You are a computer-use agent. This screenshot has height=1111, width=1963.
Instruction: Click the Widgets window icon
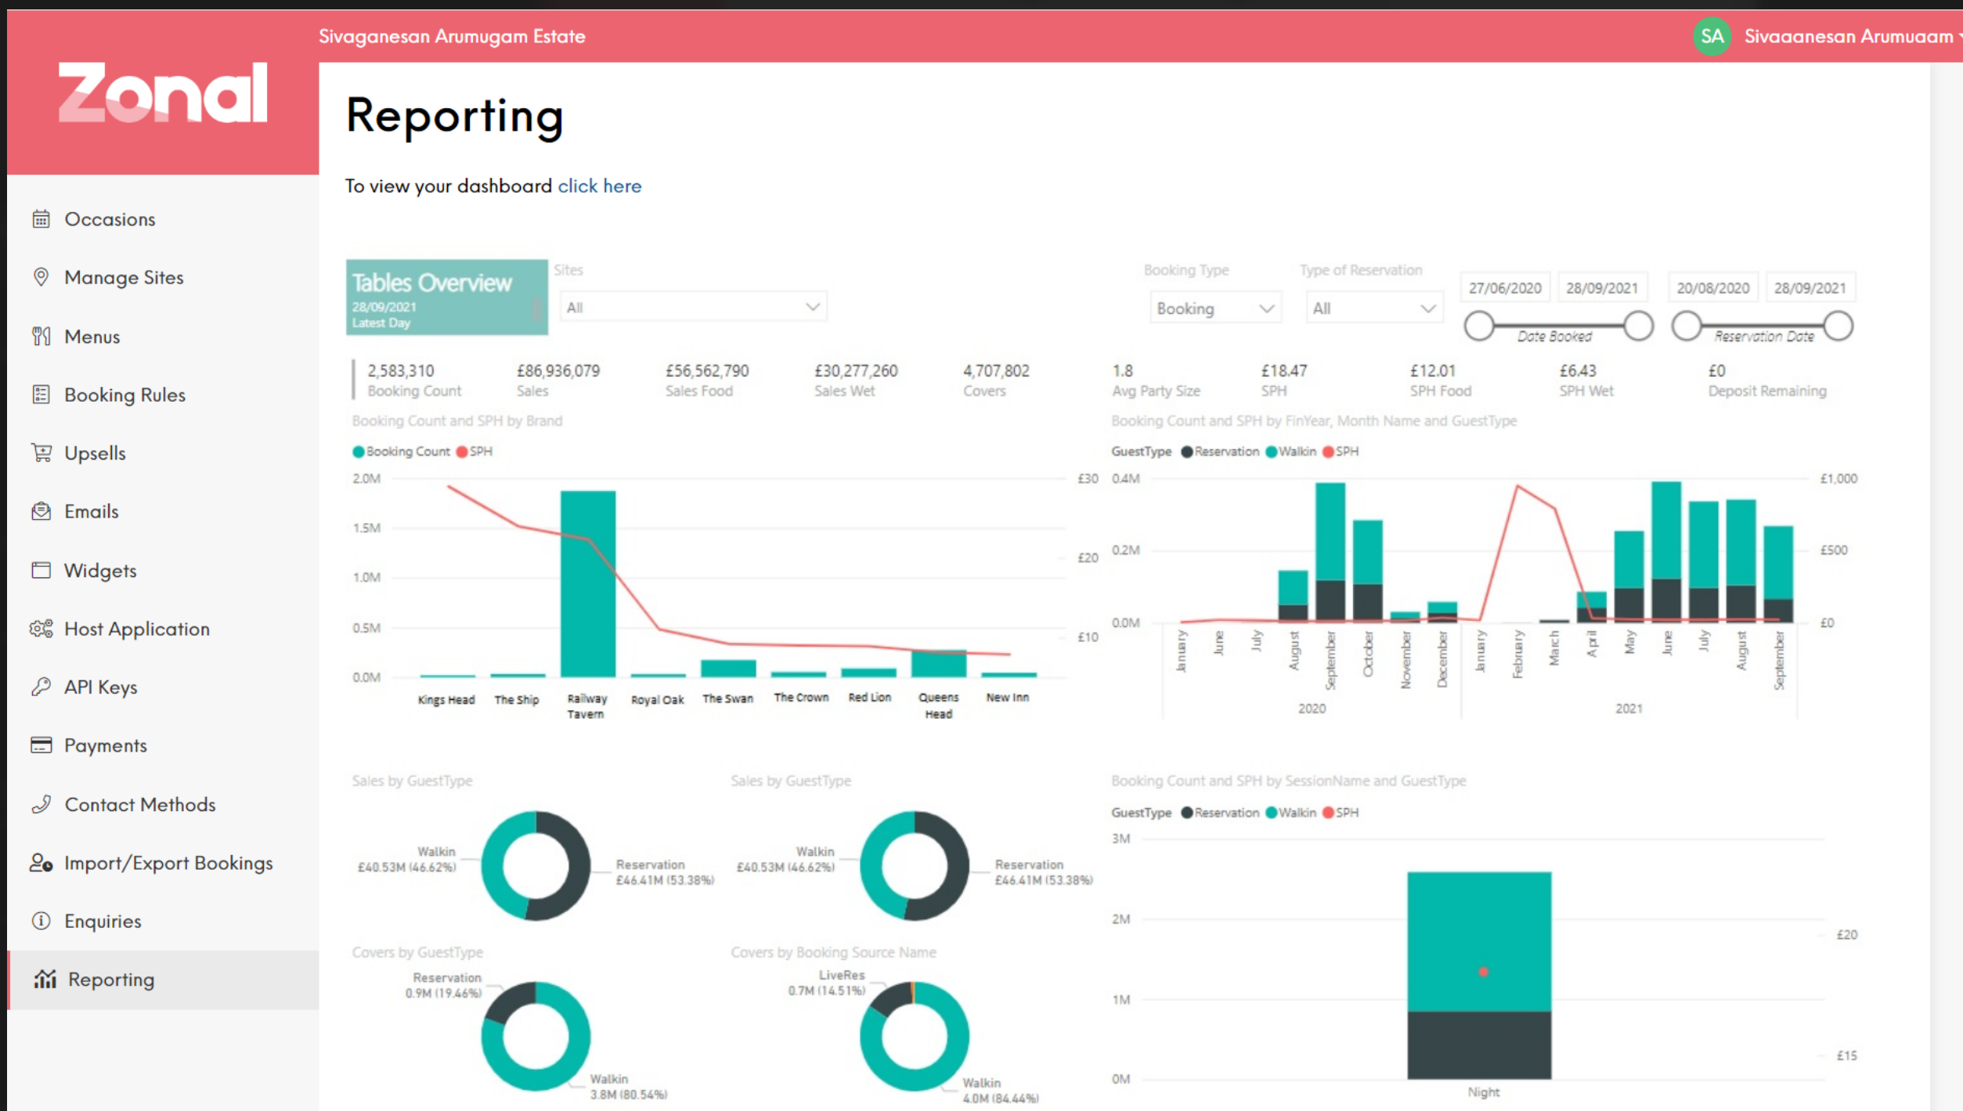[x=41, y=570]
